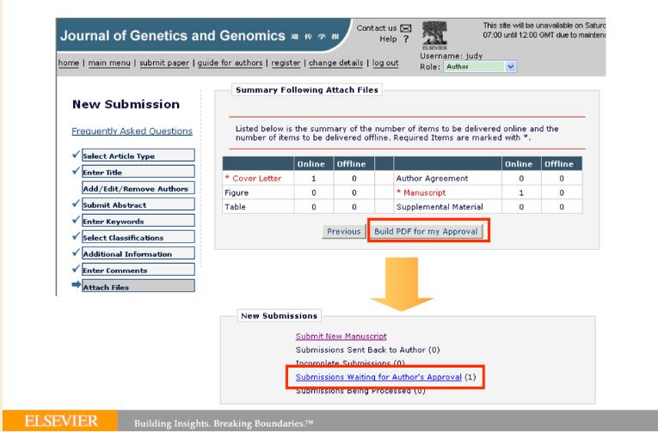The width and height of the screenshot is (658, 432).
Task: Go to the Enter Title step
Action: 138,172
